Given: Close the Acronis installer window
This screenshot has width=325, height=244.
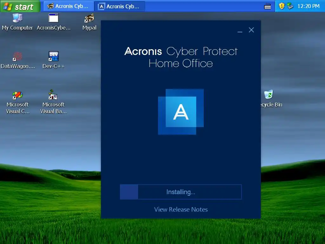Looking at the screenshot, I should click(251, 30).
